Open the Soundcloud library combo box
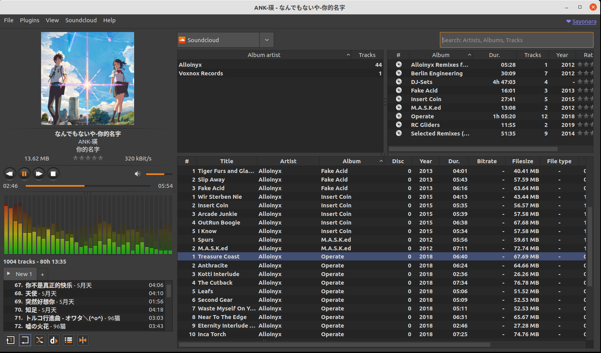The image size is (601, 353). [226, 40]
